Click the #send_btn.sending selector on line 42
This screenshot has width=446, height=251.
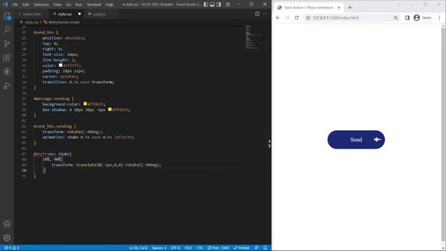coord(53,126)
